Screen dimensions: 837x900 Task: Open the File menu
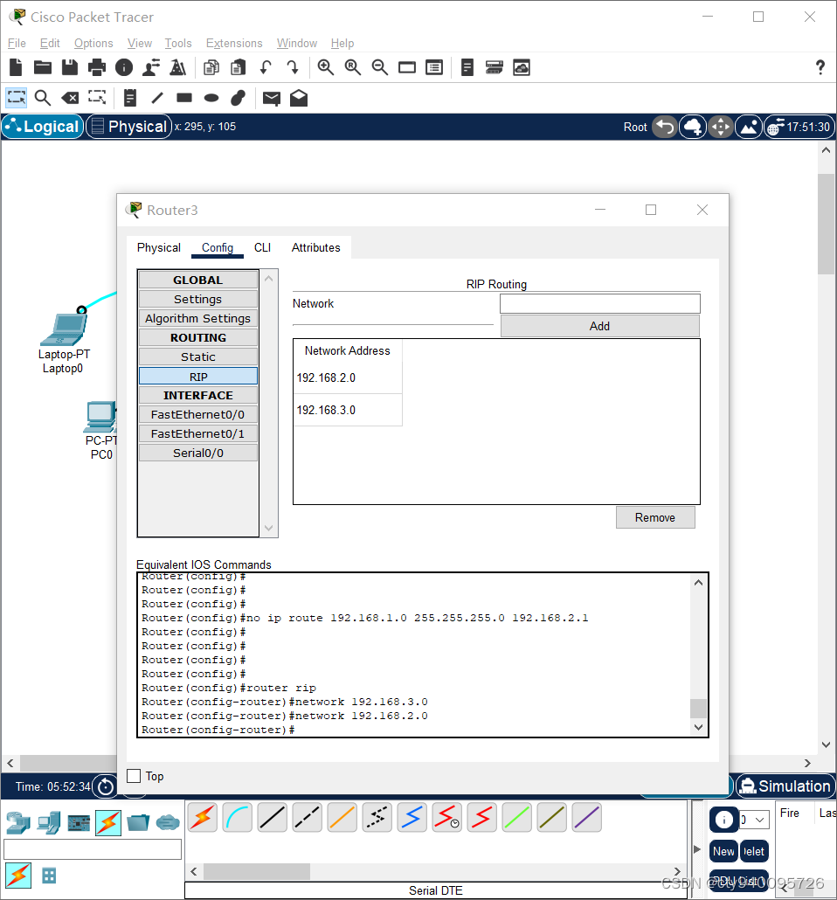click(17, 43)
